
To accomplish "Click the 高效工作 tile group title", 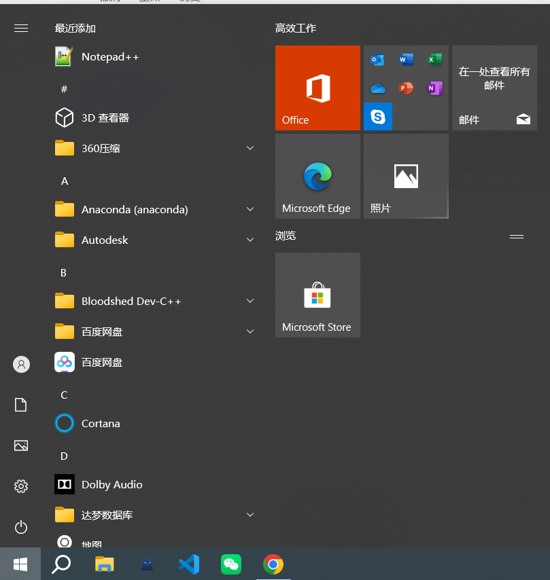I will coord(296,28).
